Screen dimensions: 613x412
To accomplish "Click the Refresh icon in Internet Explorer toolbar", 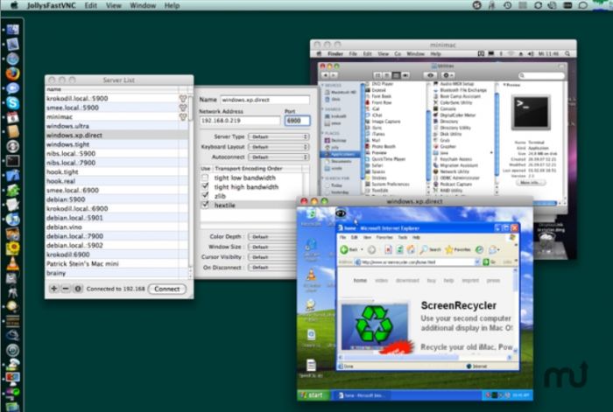I will [399, 249].
